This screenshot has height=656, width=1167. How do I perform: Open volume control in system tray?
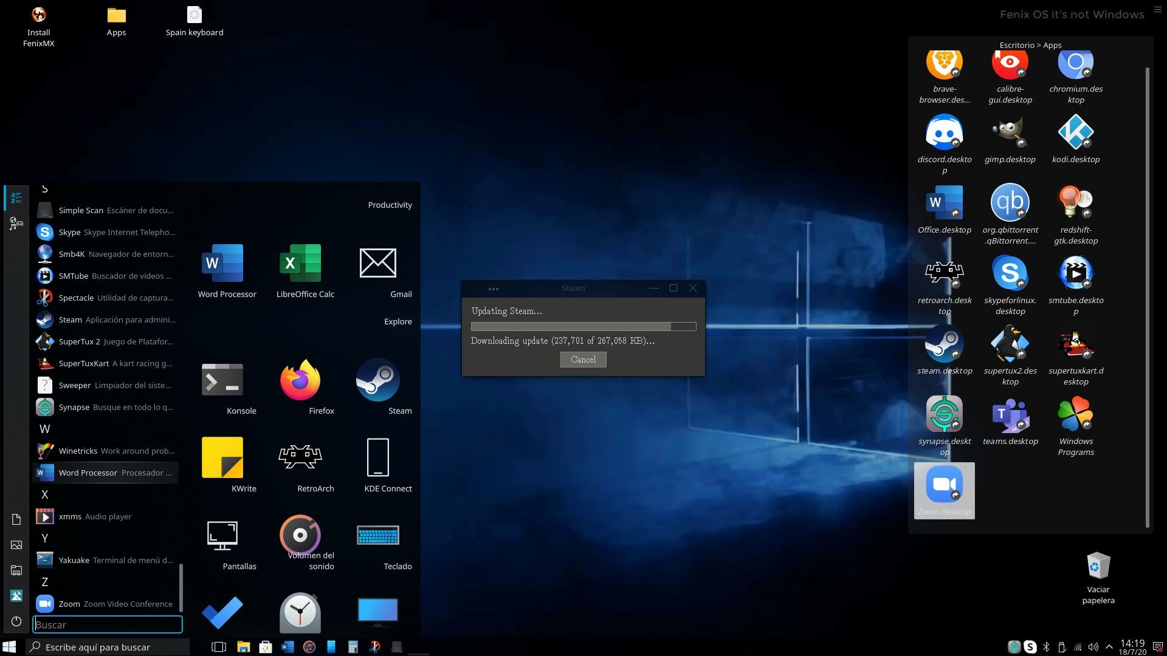click(x=1093, y=647)
